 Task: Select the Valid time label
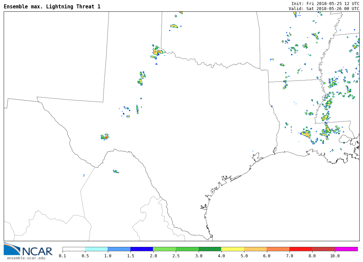point(324,8)
